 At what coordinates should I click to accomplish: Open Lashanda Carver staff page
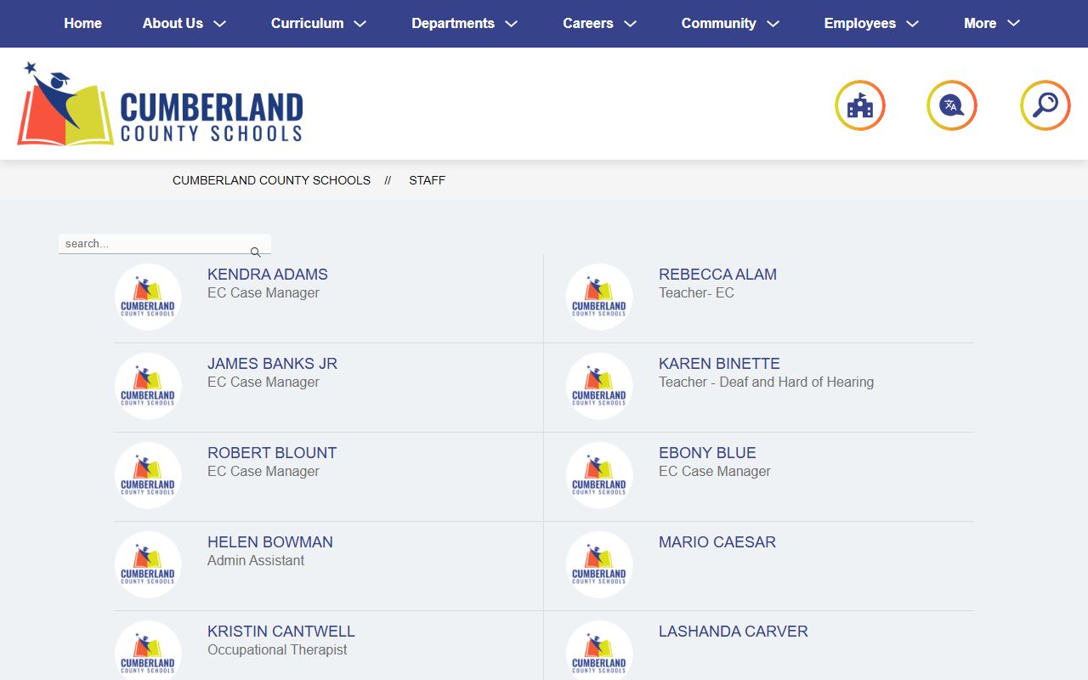tap(734, 632)
